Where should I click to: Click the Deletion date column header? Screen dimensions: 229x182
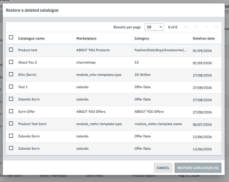coord(204,38)
